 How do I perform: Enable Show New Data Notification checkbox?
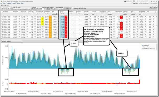pyautogui.click(x=73, y=8)
